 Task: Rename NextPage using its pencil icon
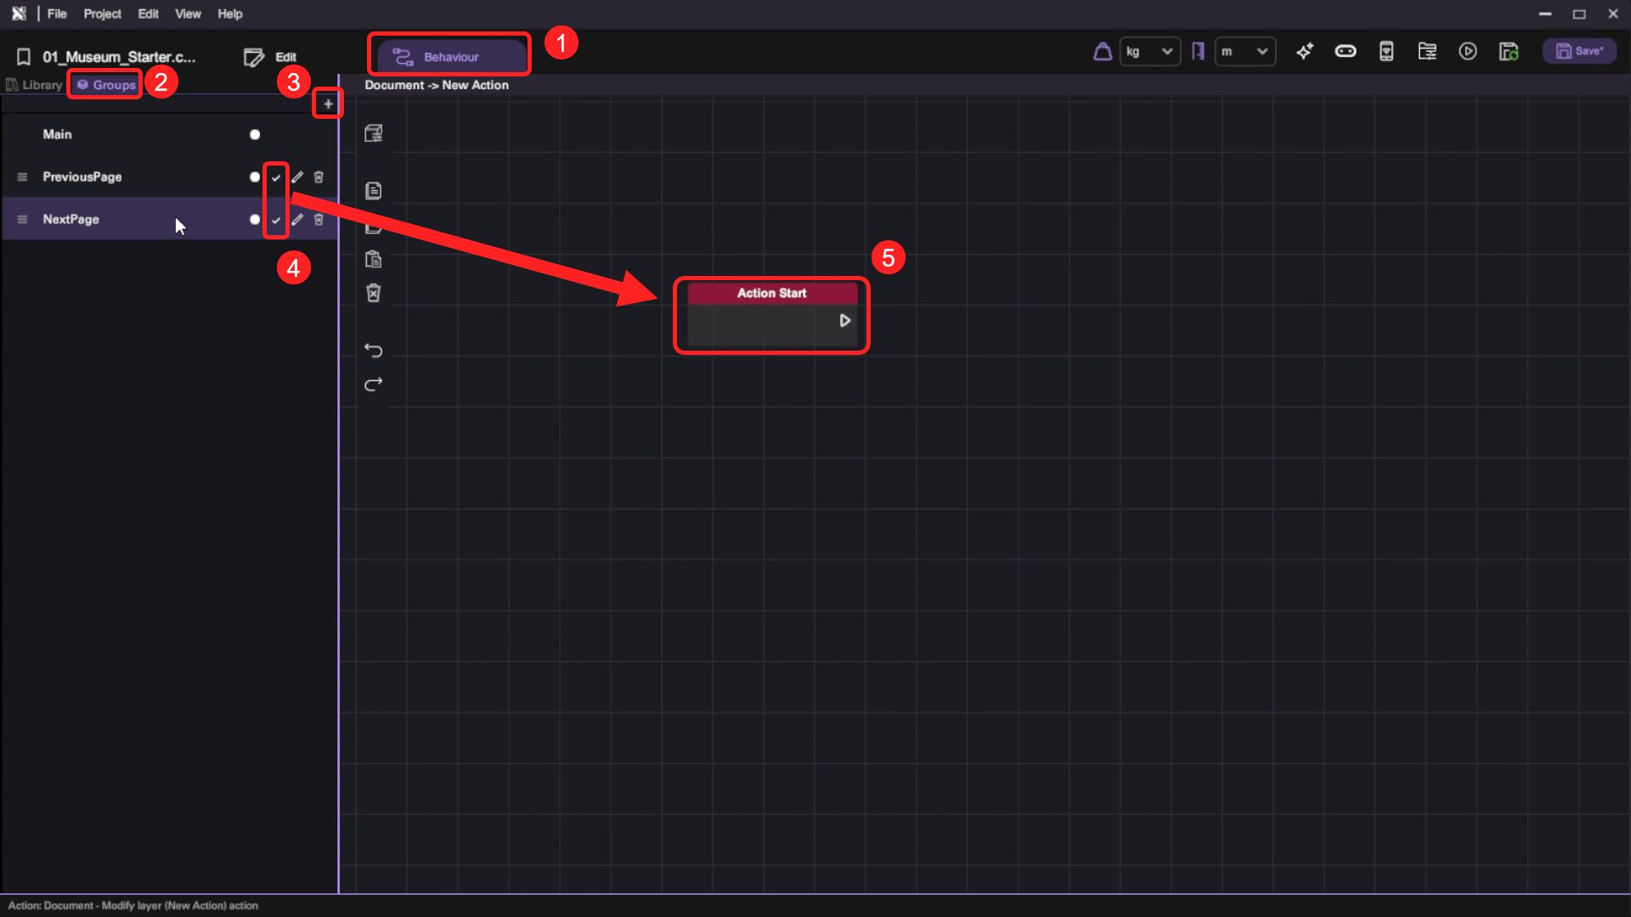[297, 220]
